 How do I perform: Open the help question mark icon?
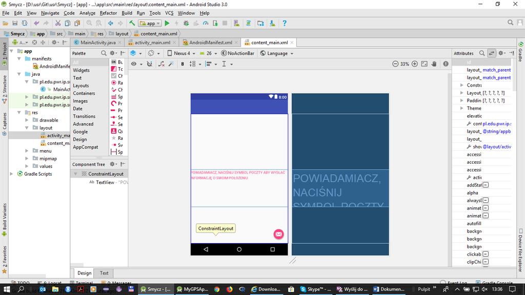pos(284,23)
